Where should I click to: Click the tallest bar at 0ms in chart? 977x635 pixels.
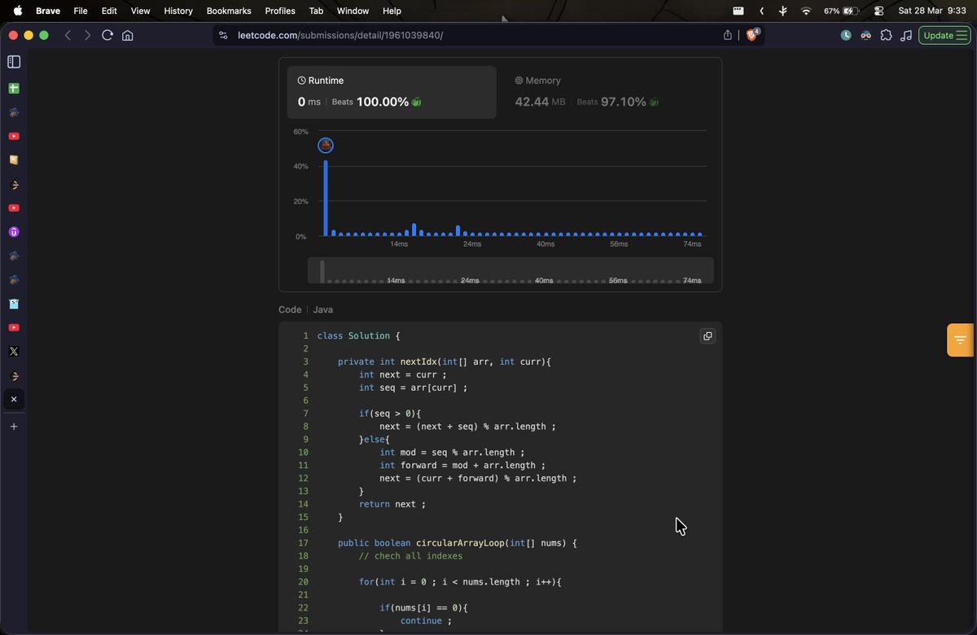pos(326,198)
